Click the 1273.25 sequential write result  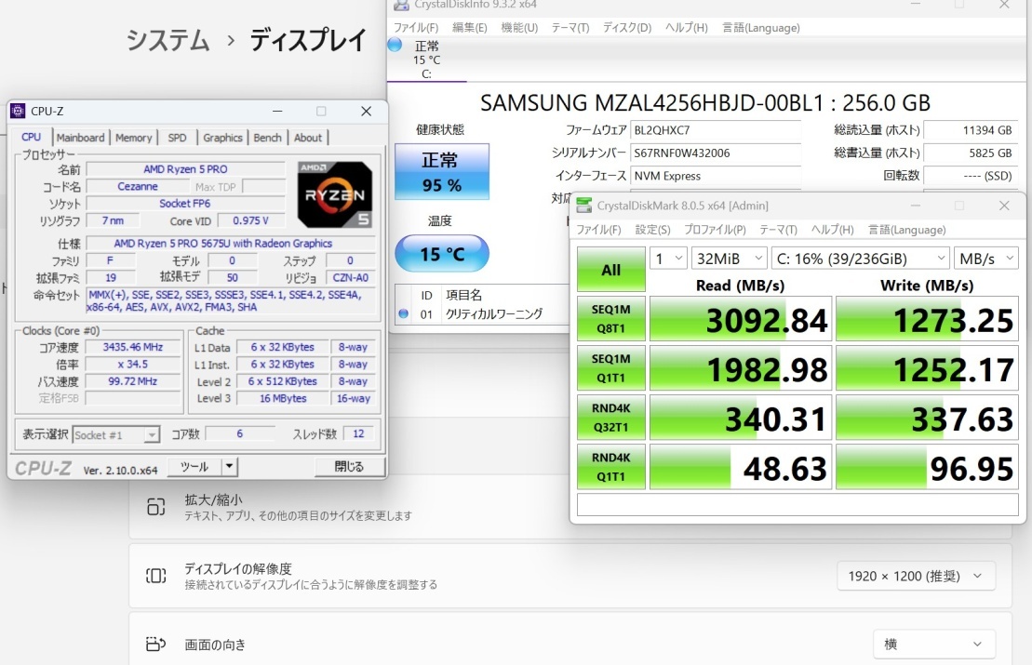(927, 319)
